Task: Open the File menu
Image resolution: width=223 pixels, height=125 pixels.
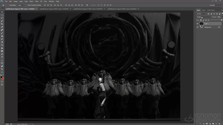Action: [x=6, y=2]
